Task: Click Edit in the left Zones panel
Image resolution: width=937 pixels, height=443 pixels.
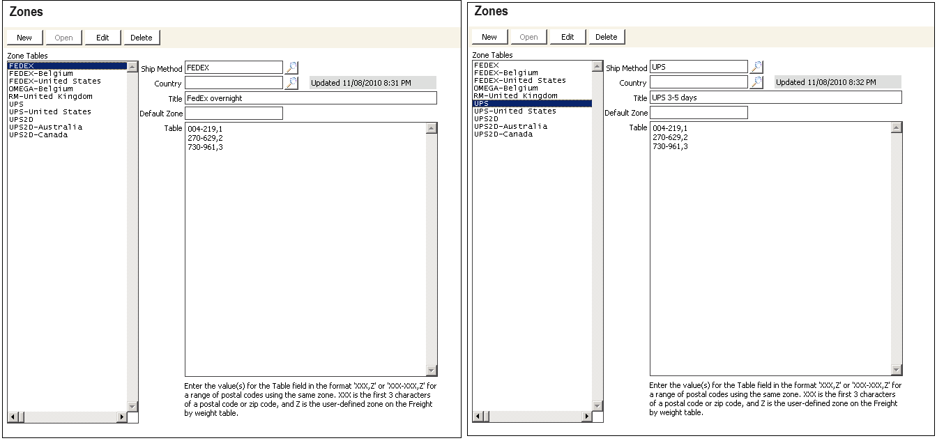Action: [102, 38]
